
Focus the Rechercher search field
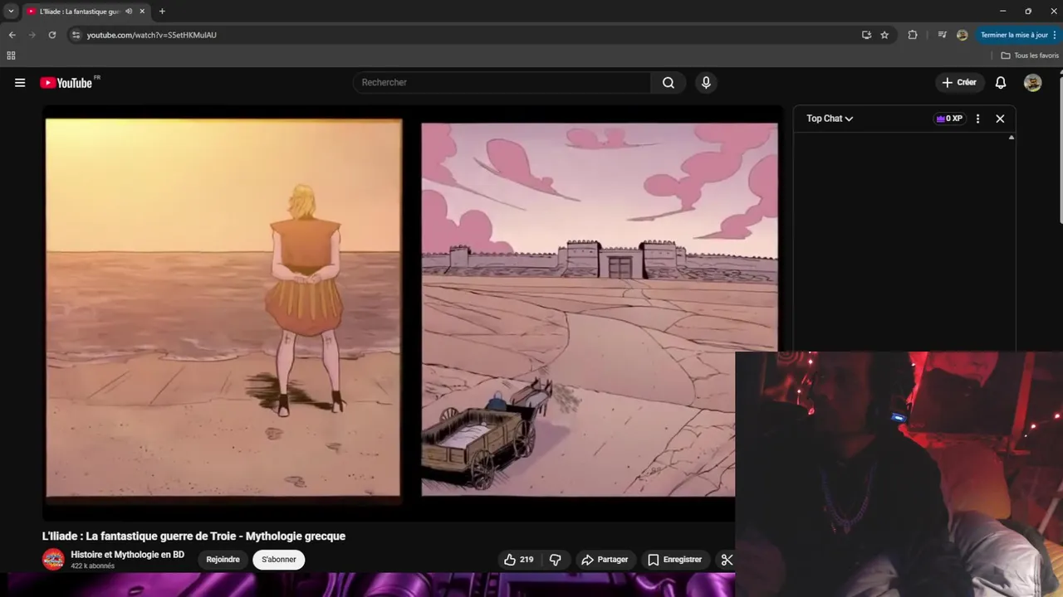click(x=502, y=82)
